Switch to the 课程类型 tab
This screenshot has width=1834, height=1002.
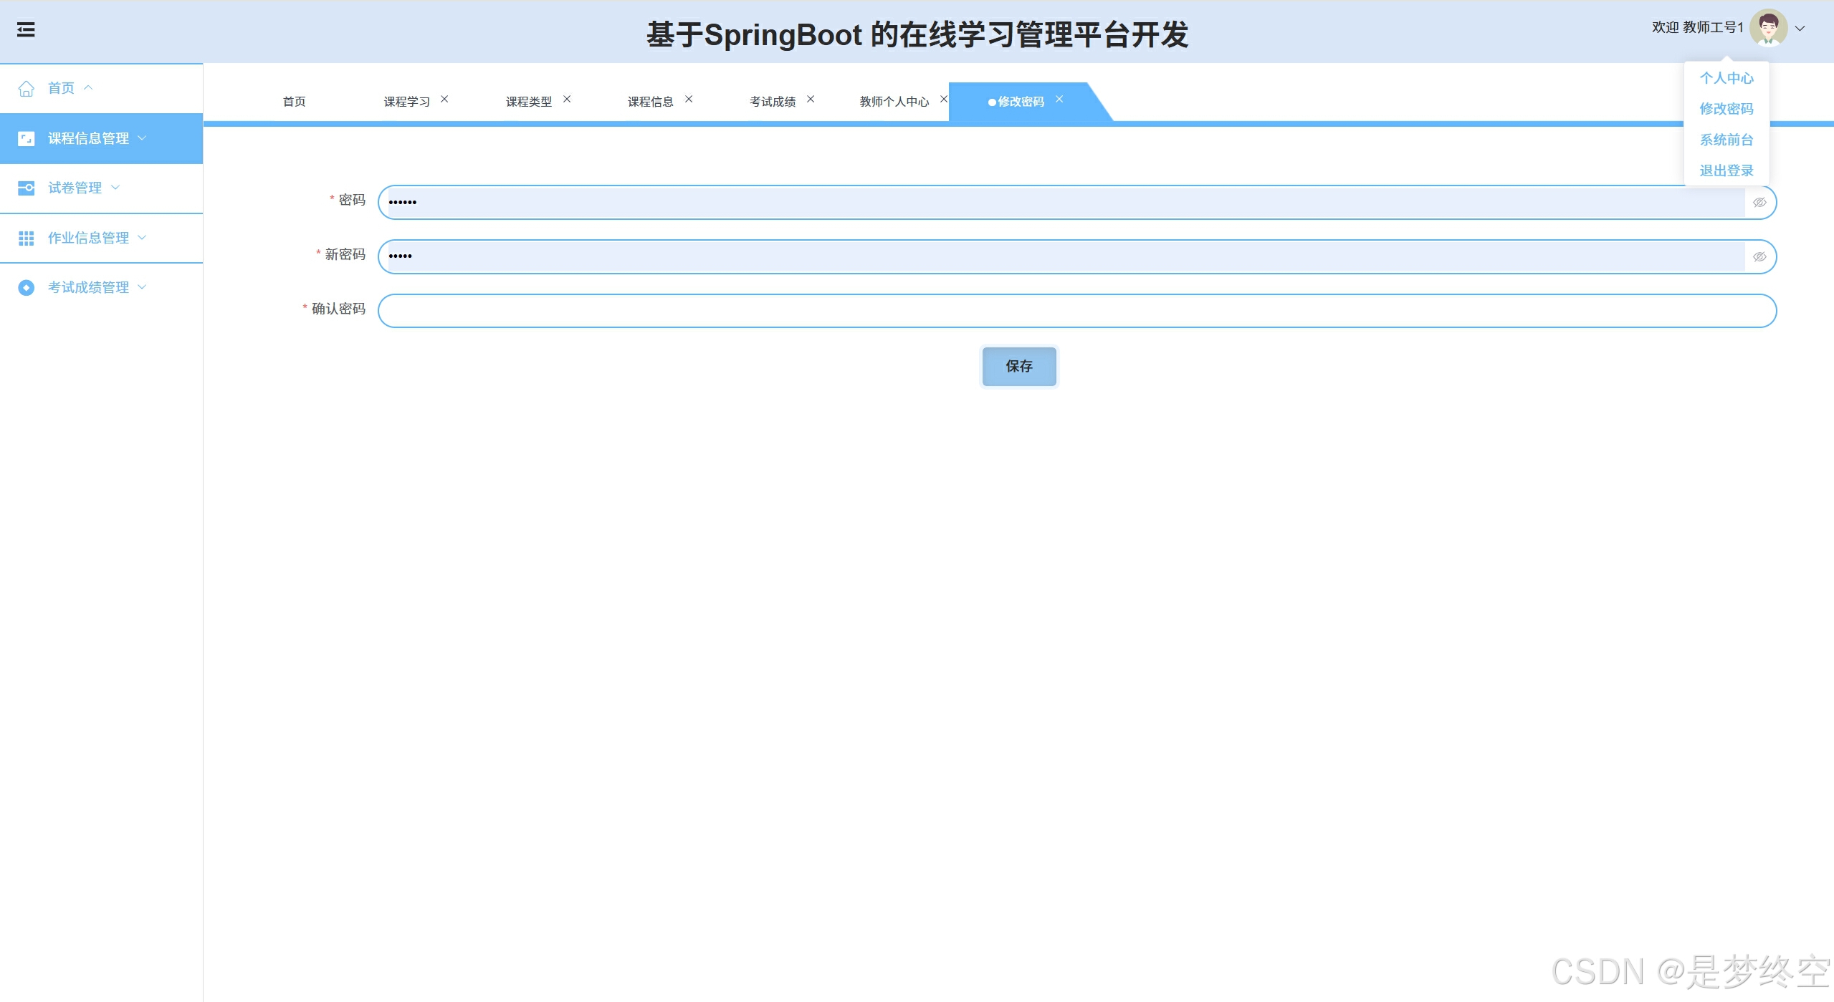pyautogui.click(x=528, y=102)
